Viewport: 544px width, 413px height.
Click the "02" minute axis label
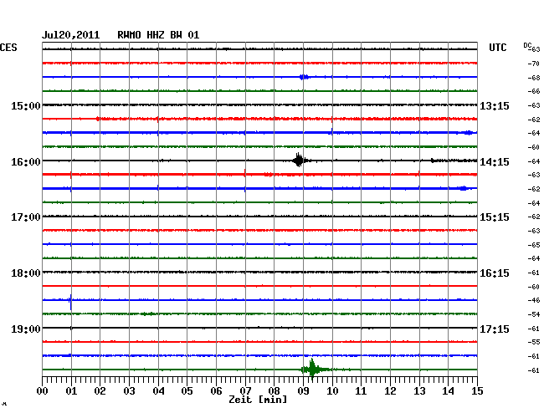[100, 391]
